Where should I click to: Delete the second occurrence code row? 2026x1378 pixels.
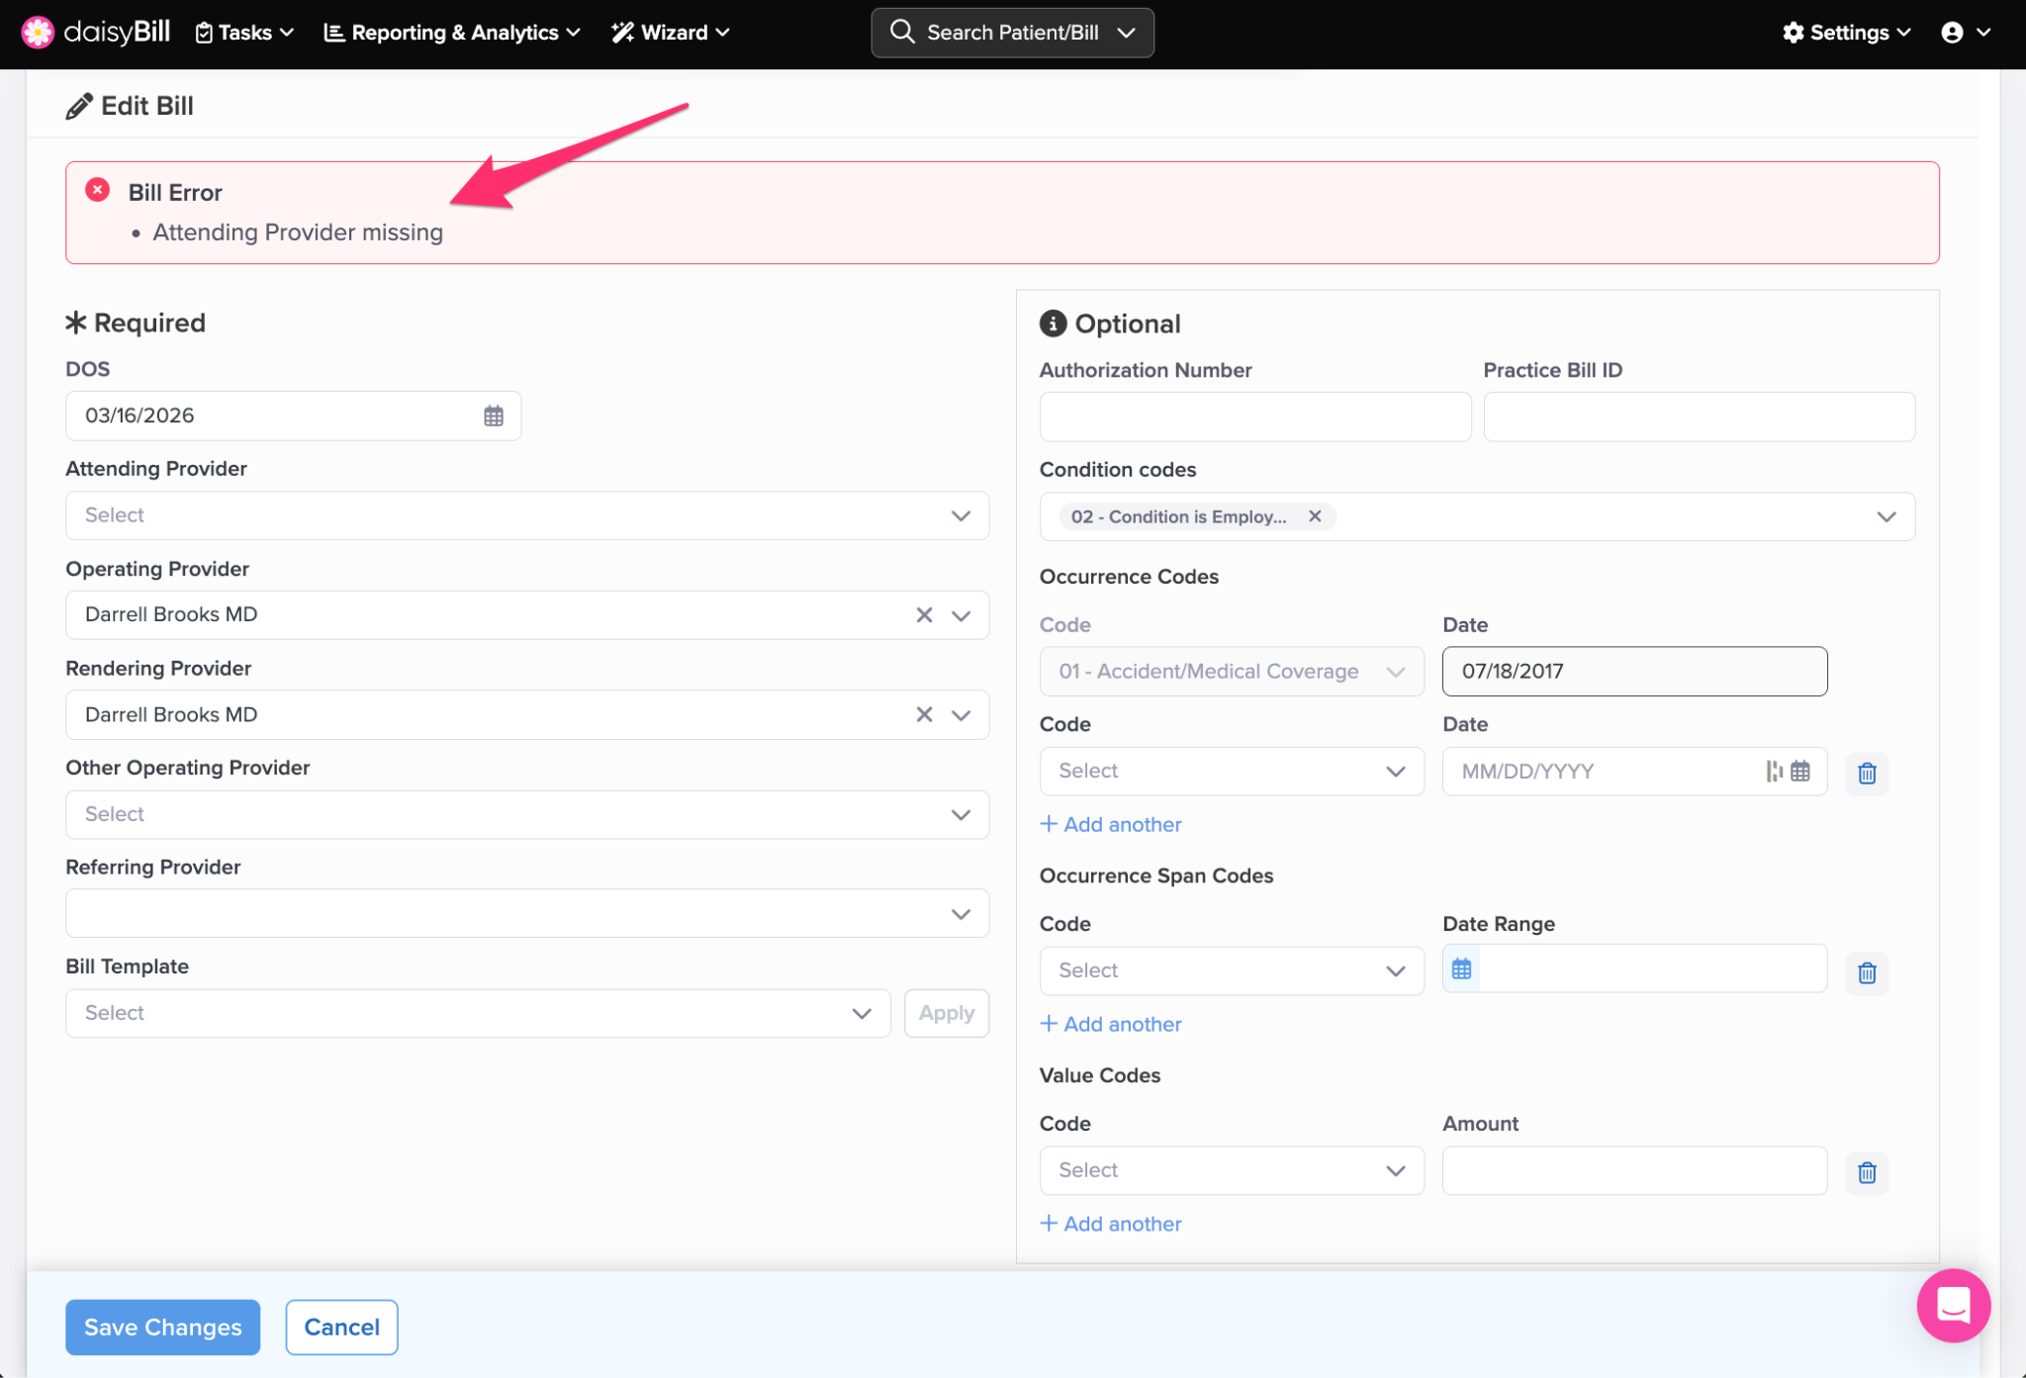point(1867,773)
